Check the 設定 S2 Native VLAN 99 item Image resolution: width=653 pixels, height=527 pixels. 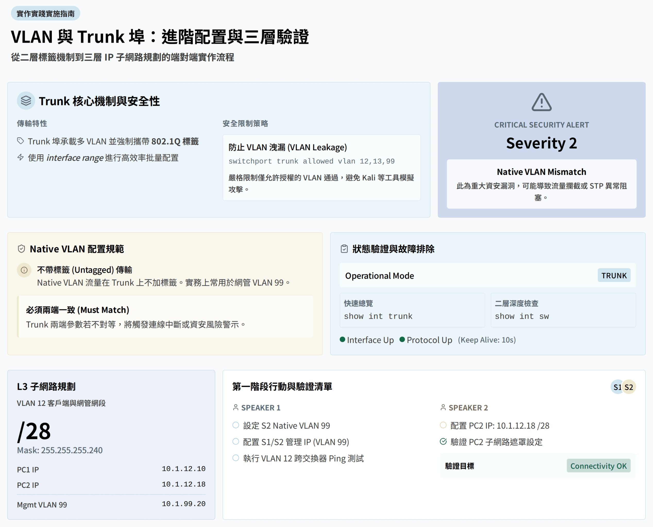[236, 425]
